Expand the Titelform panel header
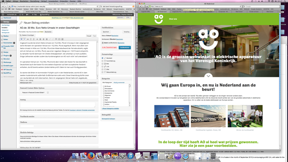Screen dimensions: 288x162 click(59, 122)
